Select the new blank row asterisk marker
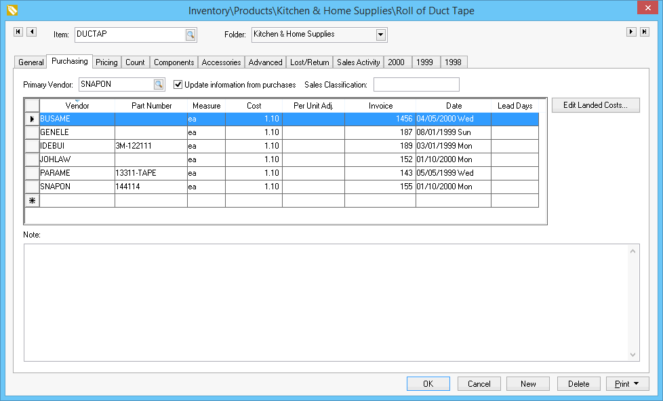 tap(32, 201)
